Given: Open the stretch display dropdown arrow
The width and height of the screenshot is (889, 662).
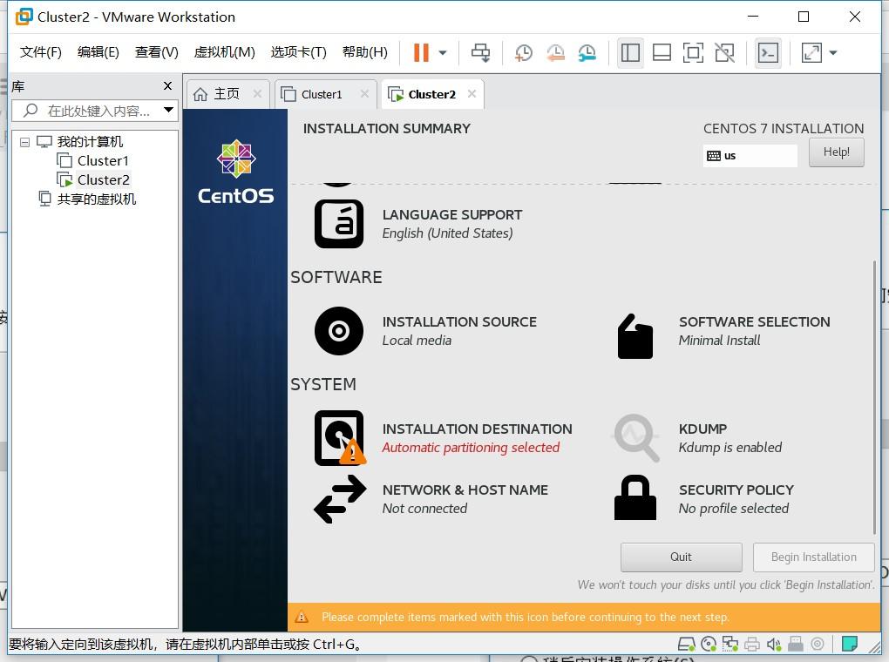Looking at the screenshot, I should (x=833, y=53).
